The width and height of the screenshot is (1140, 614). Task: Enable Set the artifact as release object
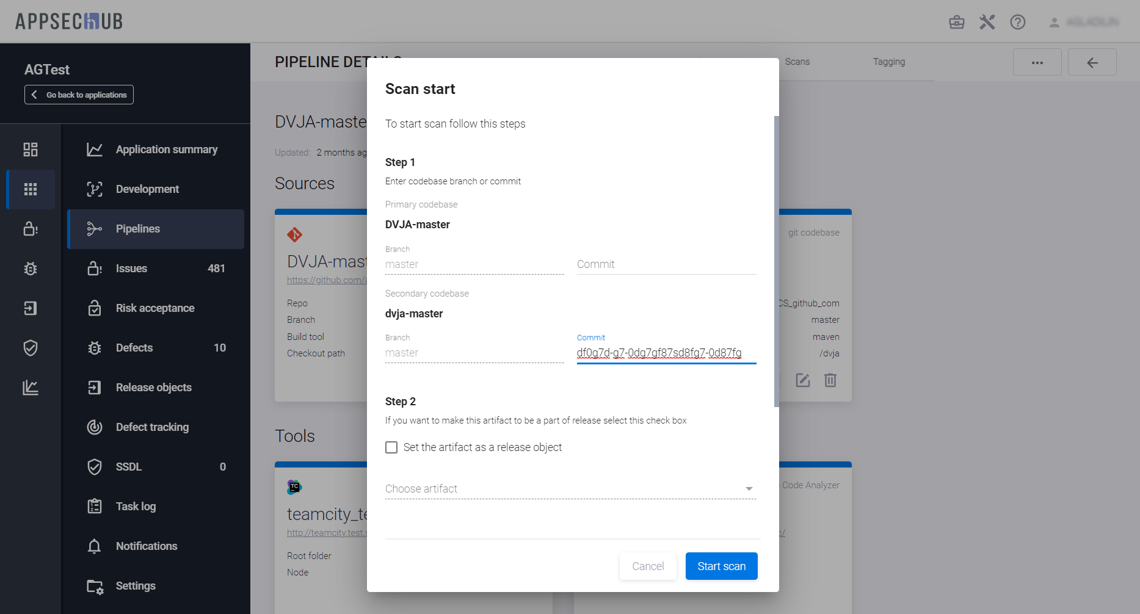[391, 447]
